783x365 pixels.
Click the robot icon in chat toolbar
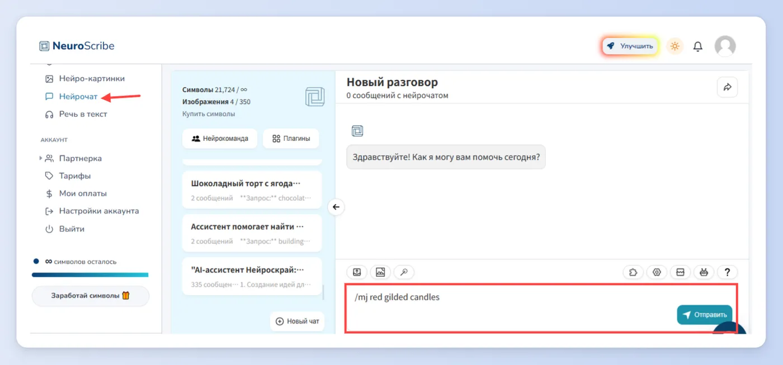pyautogui.click(x=704, y=272)
